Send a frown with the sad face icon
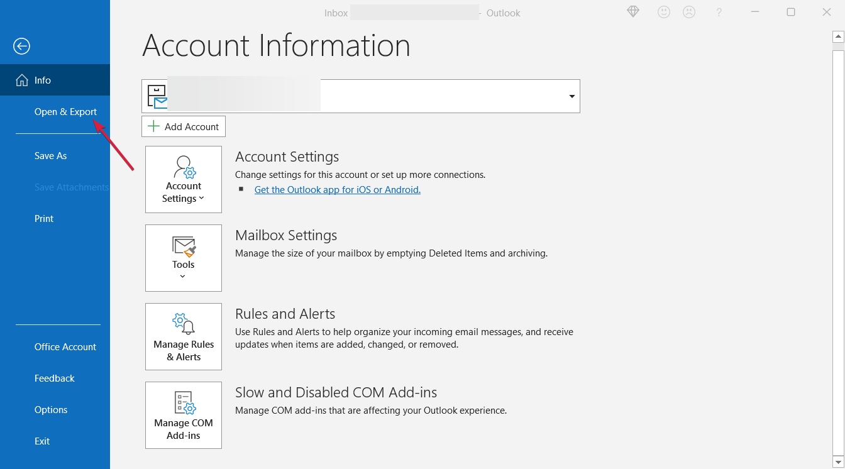The height and width of the screenshot is (469, 845). tap(689, 12)
